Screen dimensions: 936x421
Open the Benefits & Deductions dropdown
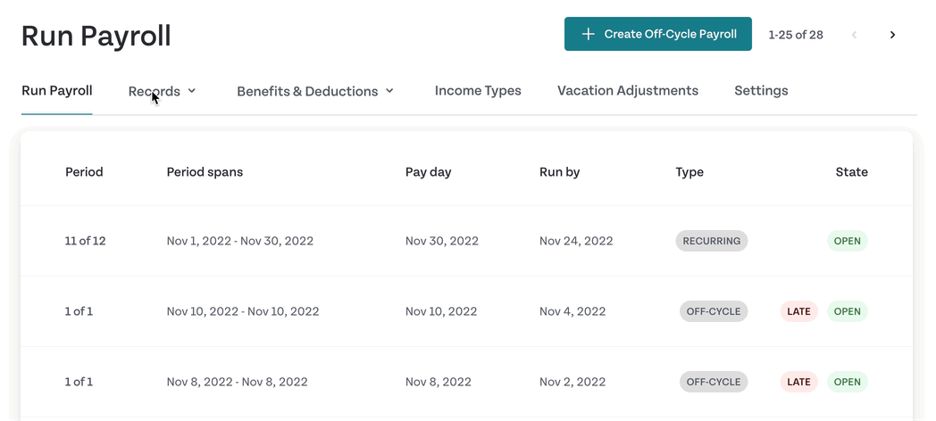pos(315,91)
